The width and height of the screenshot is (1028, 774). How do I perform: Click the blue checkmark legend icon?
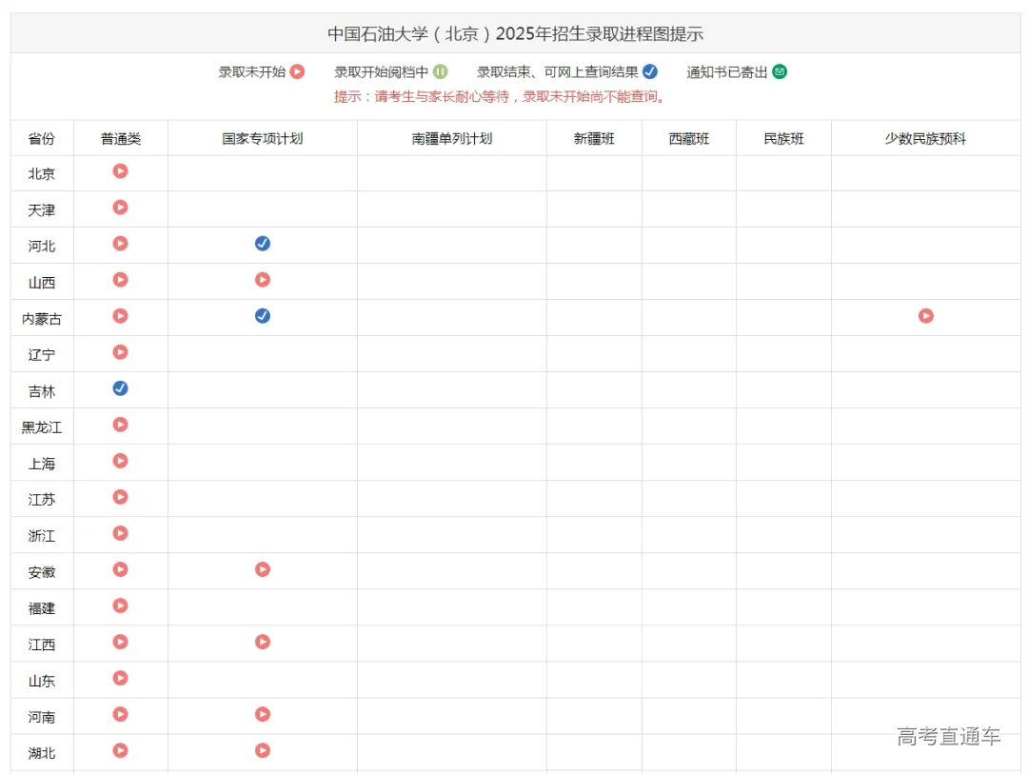tap(650, 71)
